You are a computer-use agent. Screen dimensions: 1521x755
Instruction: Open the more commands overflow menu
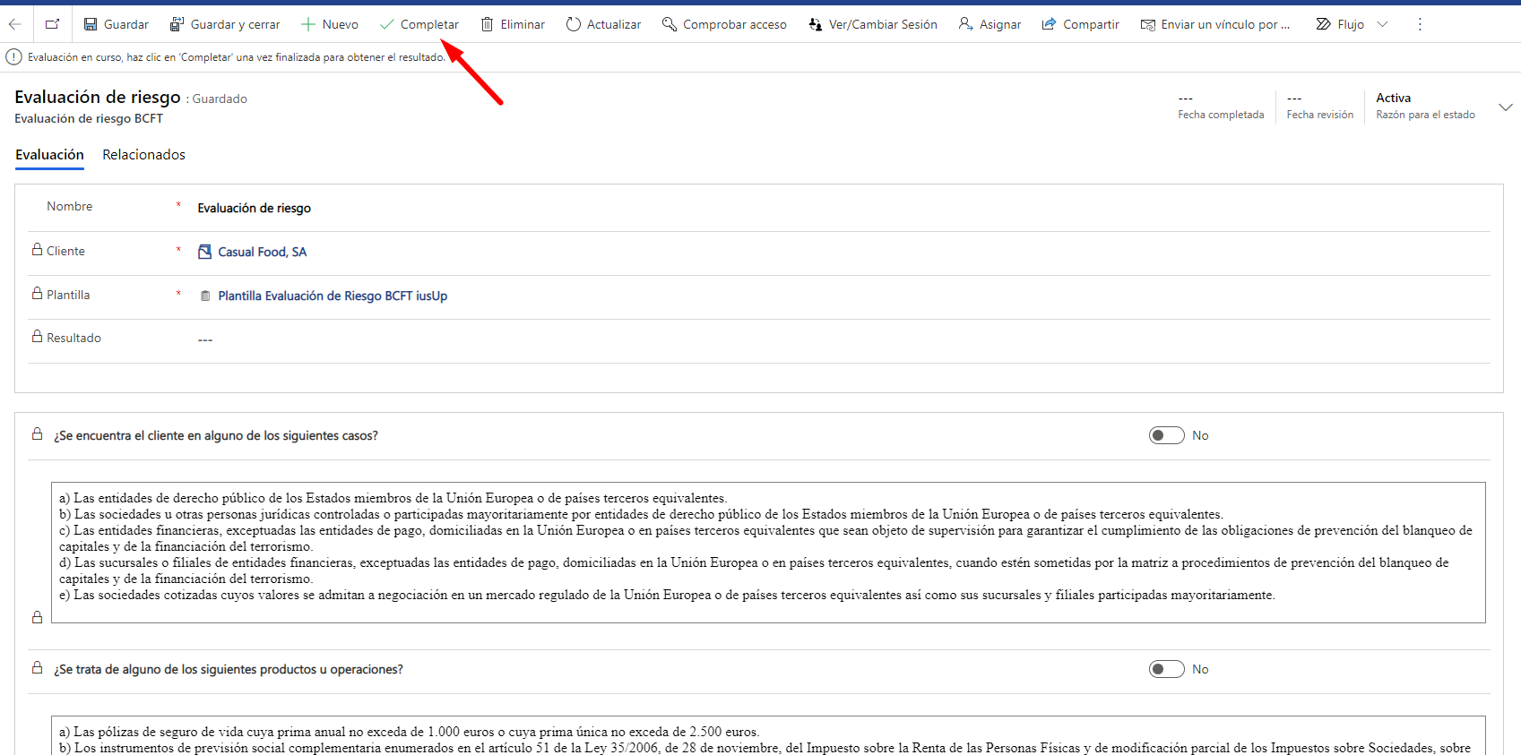tap(1420, 24)
